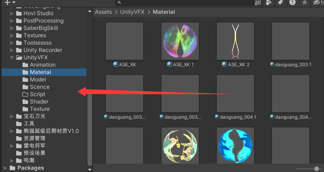Select the golden floral sphere material thumbnail
This screenshot has width=324, height=172.
[180, 146]
